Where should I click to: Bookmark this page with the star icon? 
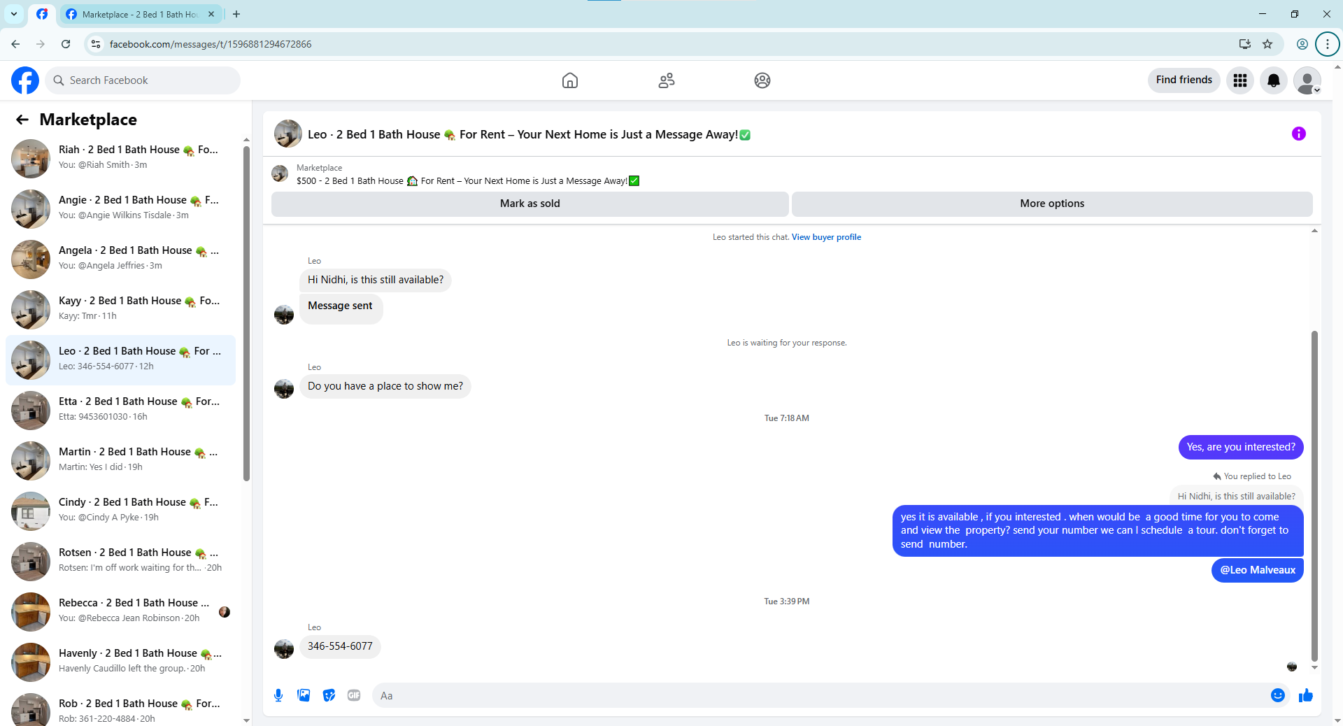coord(1267,44)
